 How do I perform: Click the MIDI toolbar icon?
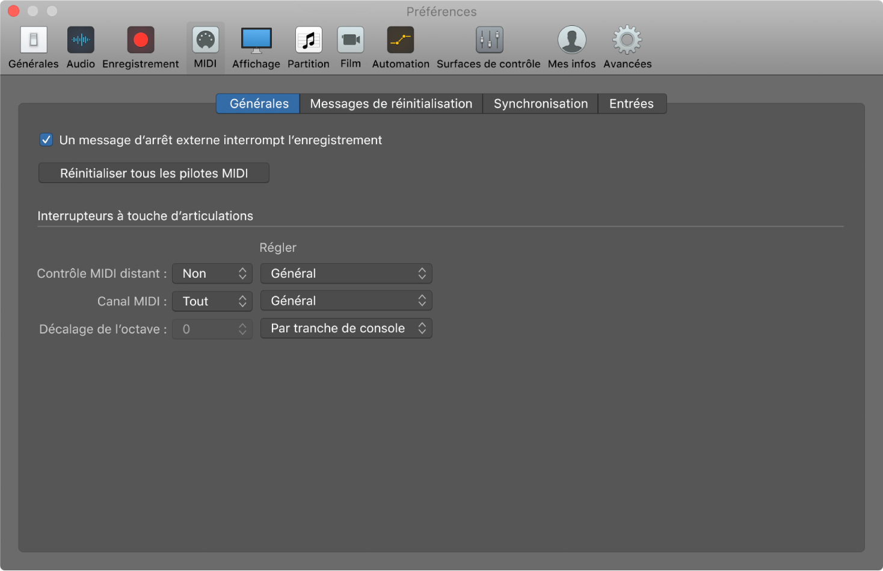pos(205,41)
